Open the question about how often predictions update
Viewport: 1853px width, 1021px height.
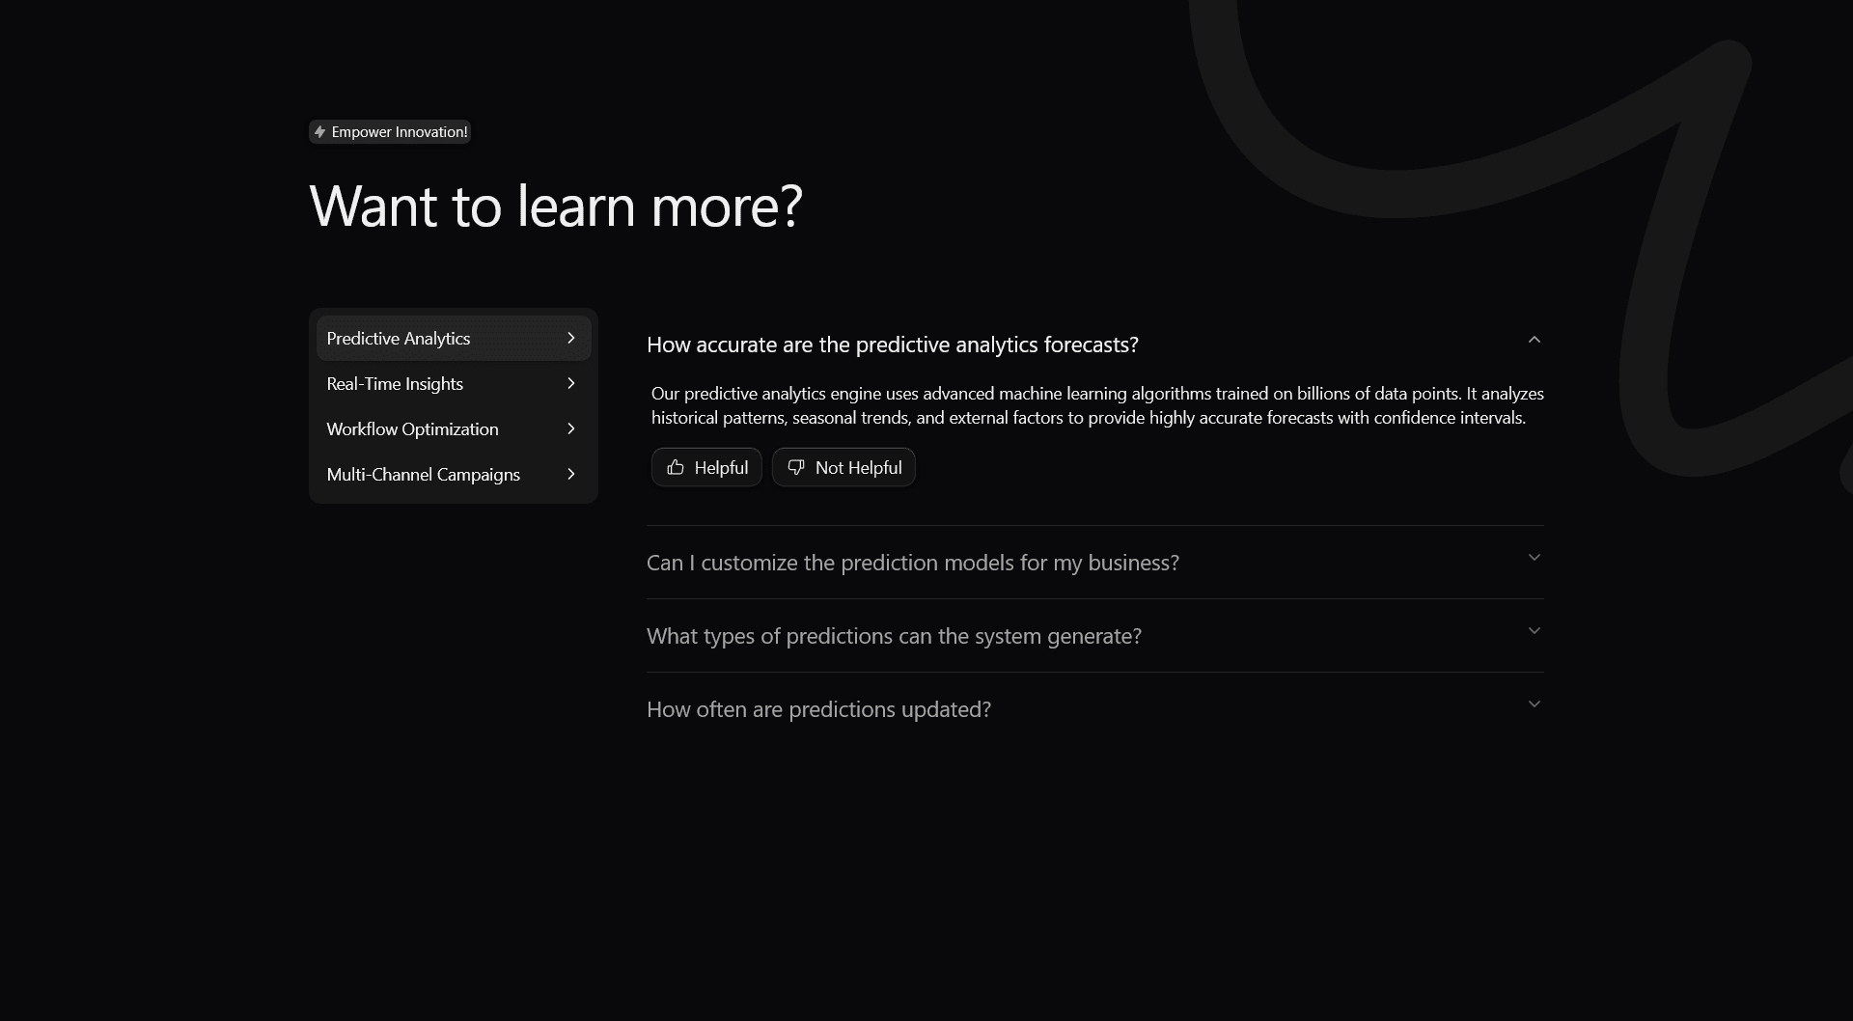(818, 709)
